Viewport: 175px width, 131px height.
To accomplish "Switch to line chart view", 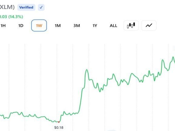I will tap(149, 25).
